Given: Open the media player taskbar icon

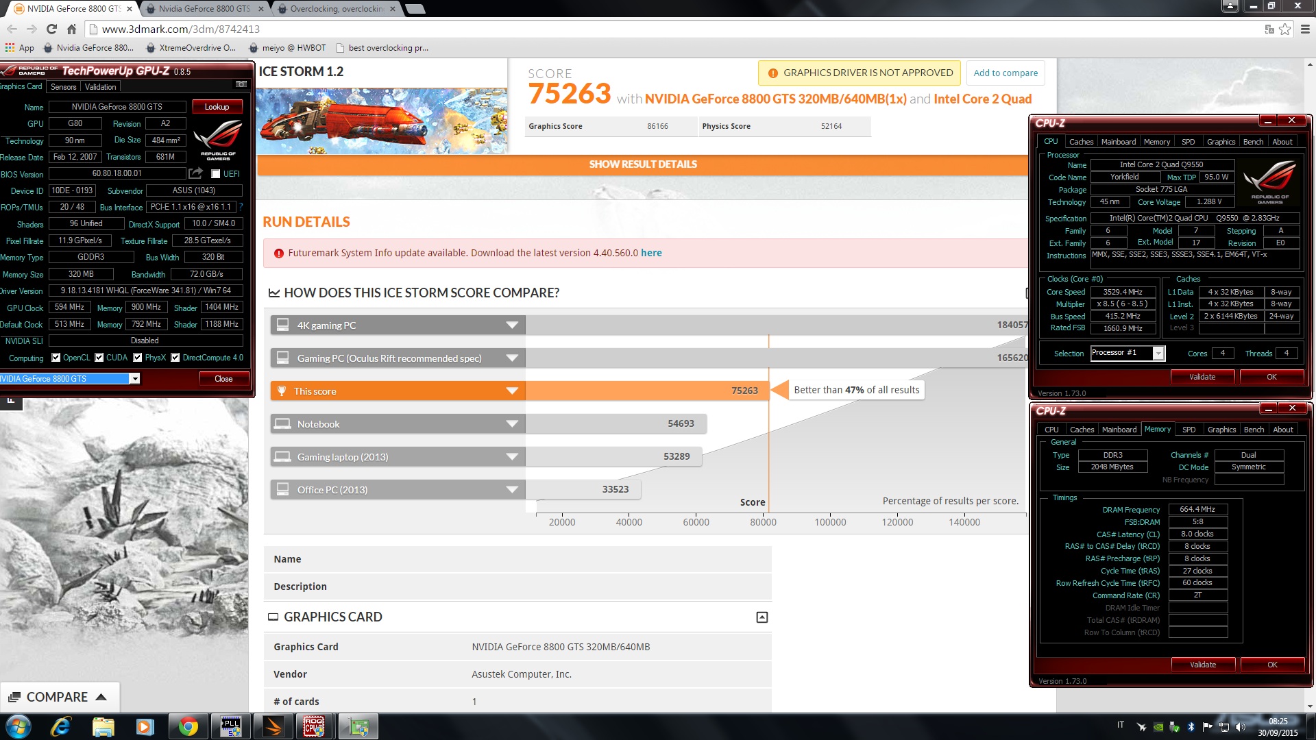Looking at the screenshot, I should [x=145, y=726].
